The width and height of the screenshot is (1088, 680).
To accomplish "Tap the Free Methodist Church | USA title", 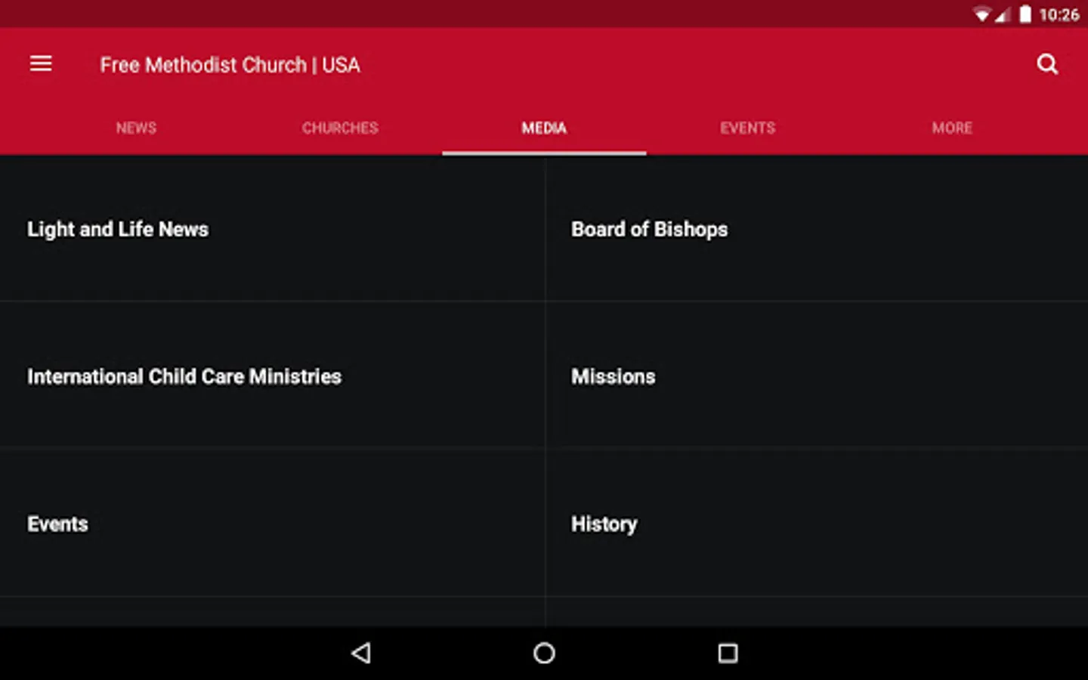I will point(230,65).
